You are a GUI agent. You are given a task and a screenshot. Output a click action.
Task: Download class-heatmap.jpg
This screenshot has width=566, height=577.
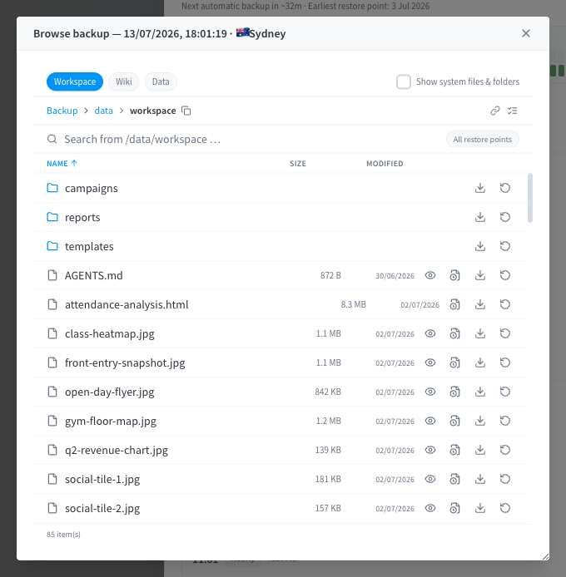(x=479, y=333)
